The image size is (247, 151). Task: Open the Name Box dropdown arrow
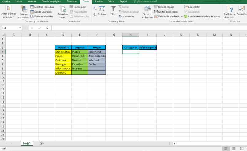pyautogui.click(x=20, y=28)
